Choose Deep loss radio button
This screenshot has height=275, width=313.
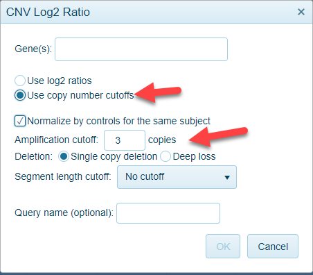[166, 156]
